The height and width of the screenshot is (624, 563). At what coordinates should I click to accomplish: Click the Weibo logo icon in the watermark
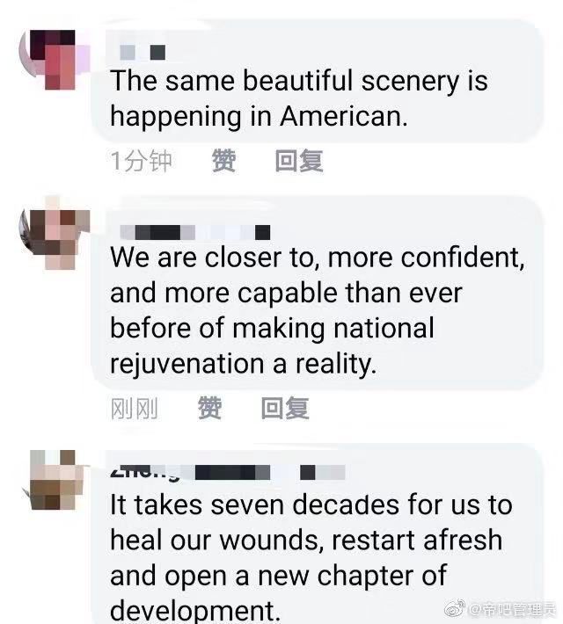coord(455,608)
